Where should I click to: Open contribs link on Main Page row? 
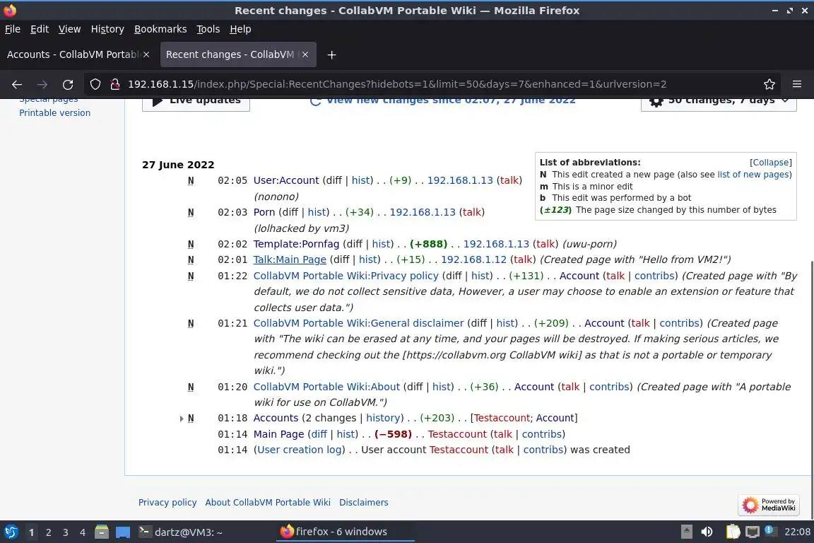tap(541, 434)
